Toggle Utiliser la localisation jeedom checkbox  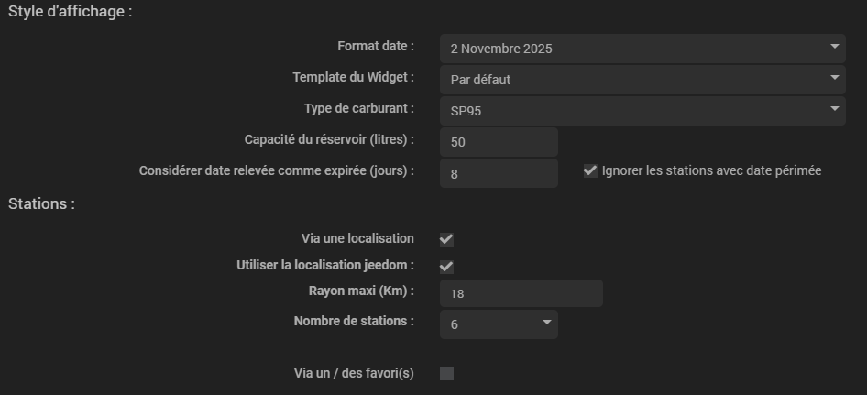(446, 267)
